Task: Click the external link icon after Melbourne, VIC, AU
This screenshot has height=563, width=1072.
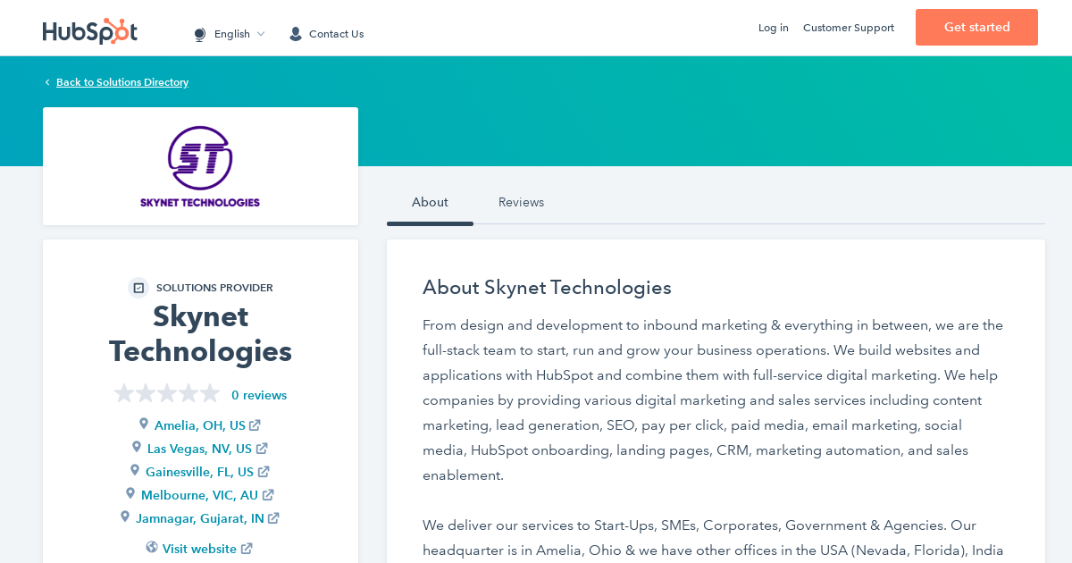Action: tap(268, 494)
